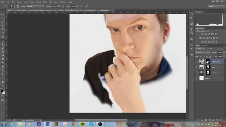Add a Vibrance adjustment
226x127 pixels.
click(216, 34)
